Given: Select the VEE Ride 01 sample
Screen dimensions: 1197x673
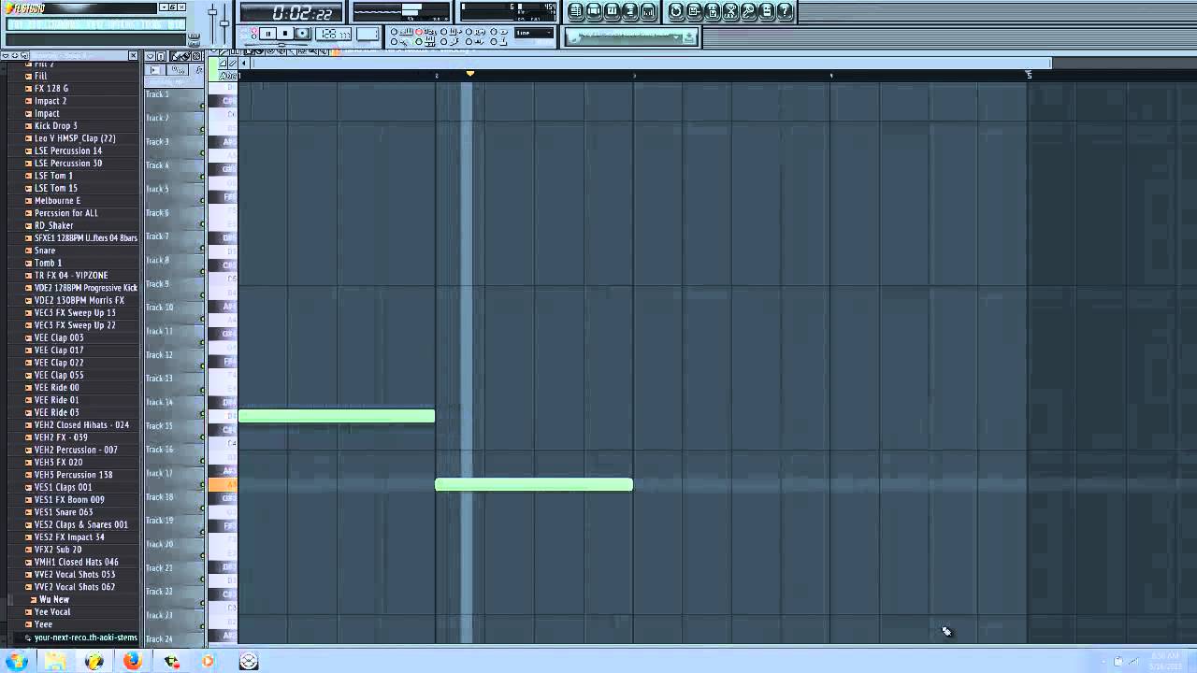Looking at the screenshot, I should [56, 400].
